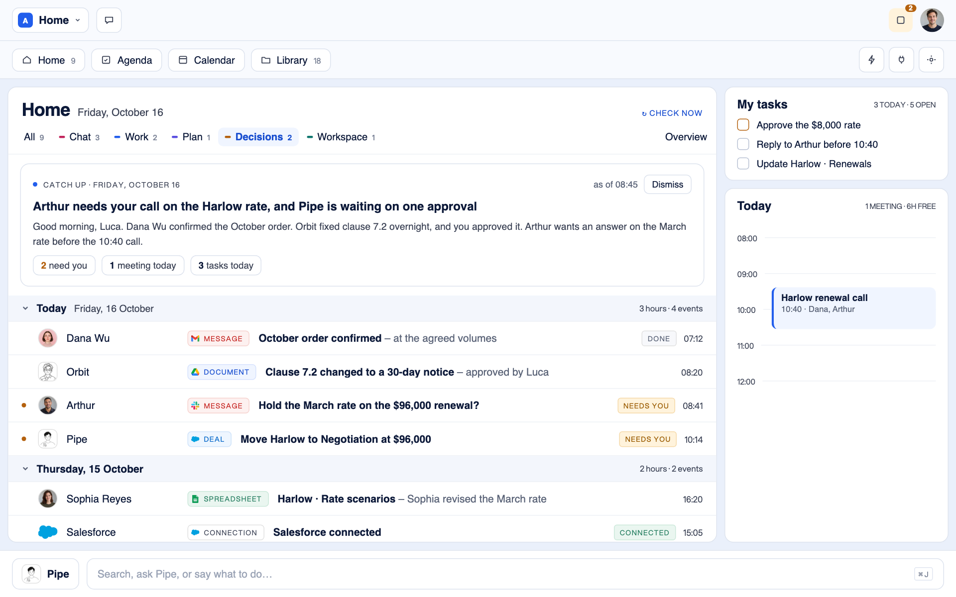This screenshot has height=597, width=956.
Task: Click the user profile avatar photo
Action: (932, 20)
